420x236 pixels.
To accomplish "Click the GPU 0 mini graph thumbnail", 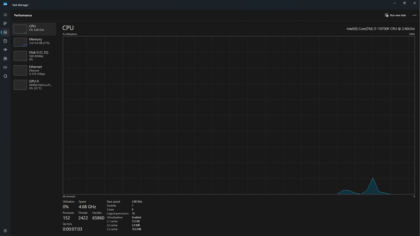I will point(20,85).
